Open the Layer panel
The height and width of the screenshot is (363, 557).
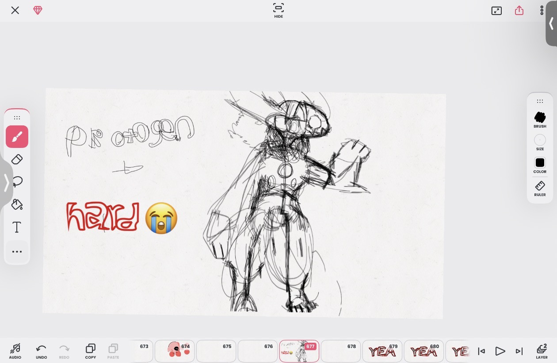coord(542,351)
